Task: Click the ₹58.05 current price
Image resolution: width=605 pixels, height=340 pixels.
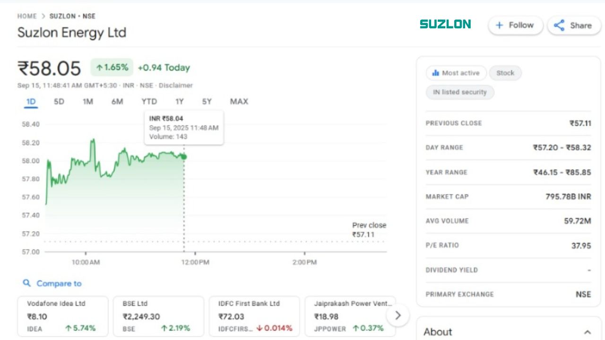Action: (x=49, y=68)
